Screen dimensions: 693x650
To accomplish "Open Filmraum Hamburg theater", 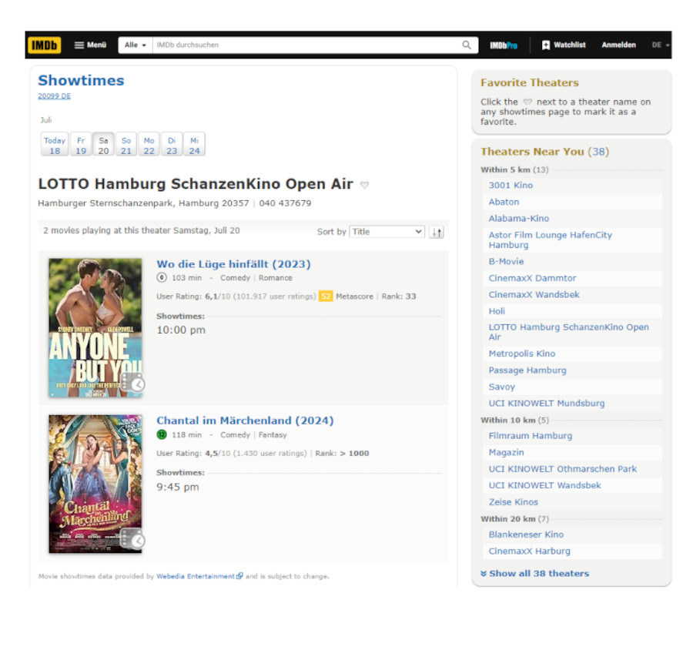I will 530,436.
